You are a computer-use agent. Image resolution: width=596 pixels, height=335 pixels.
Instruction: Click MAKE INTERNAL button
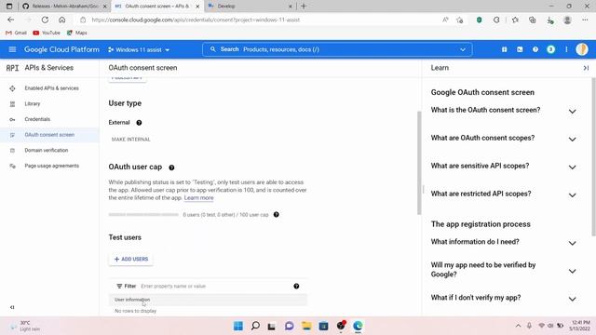[130, 140]
